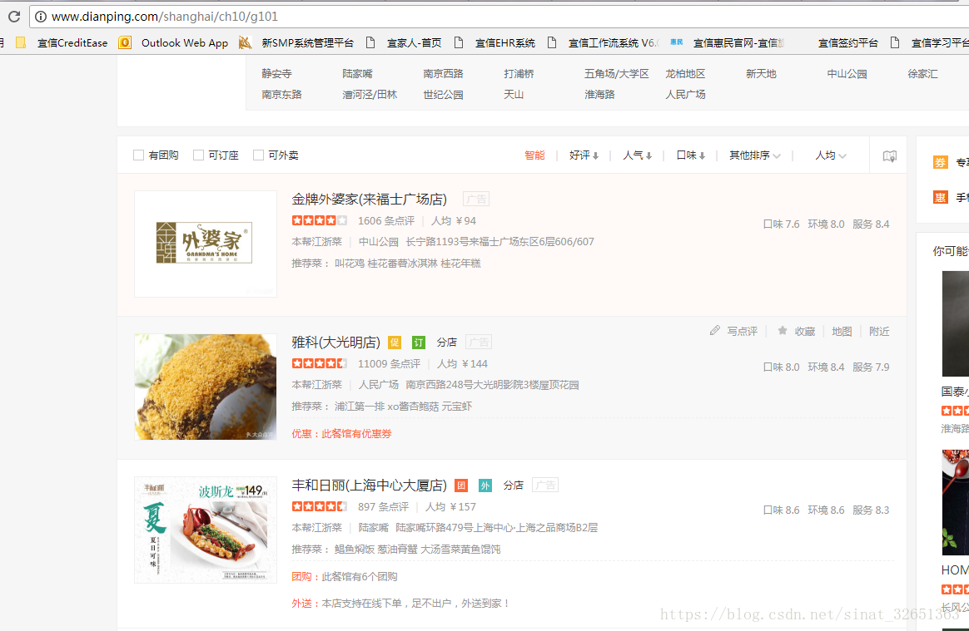Click the browser reload icon
Viewport: 969px width, 631px height.
[x=13, y=17]
